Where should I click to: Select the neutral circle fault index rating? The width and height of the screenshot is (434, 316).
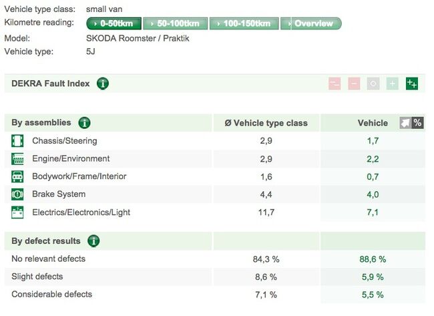point(373,84)
